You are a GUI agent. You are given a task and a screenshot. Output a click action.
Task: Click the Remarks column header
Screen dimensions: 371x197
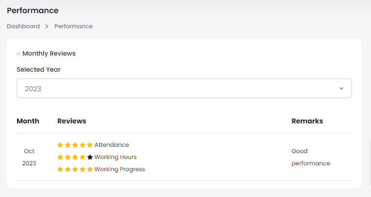307,121
